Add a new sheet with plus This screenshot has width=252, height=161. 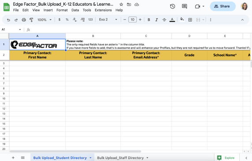[x=13, y=157]
